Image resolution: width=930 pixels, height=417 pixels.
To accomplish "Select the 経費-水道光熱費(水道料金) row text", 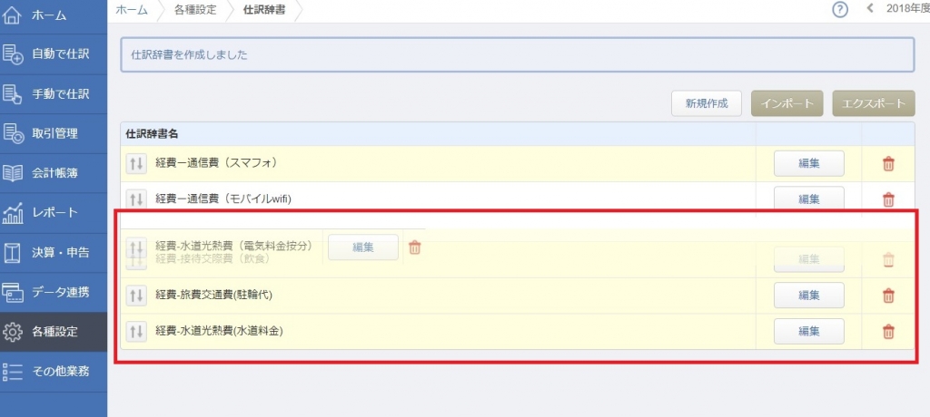I will click(x=219, y=331).
